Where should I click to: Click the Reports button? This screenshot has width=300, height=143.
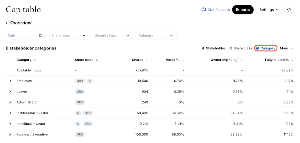click(x=243, y=10)
